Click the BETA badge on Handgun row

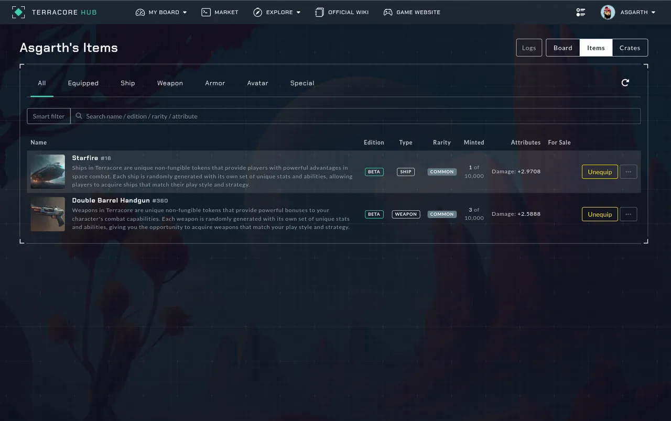(374, 214)
